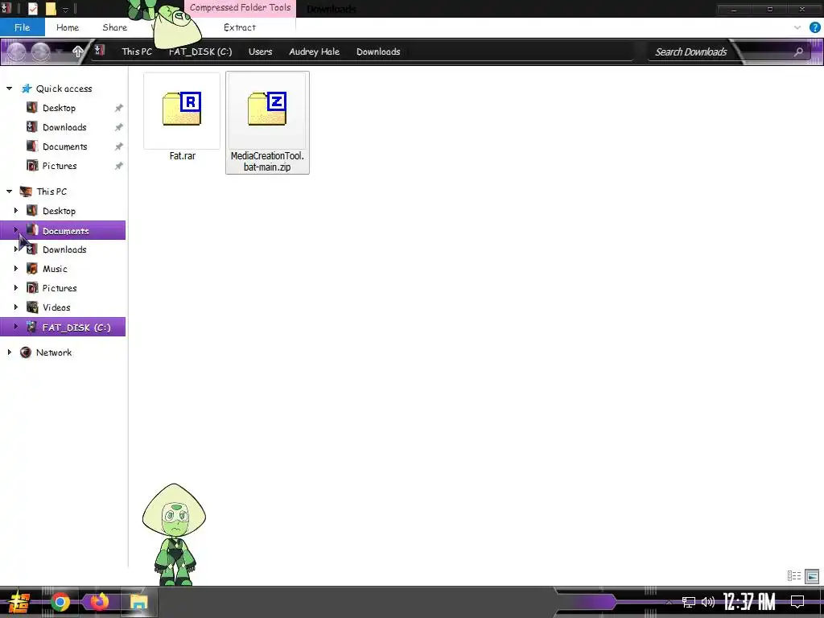
Task: Click the back navigation orb
Action: [16, 51]
